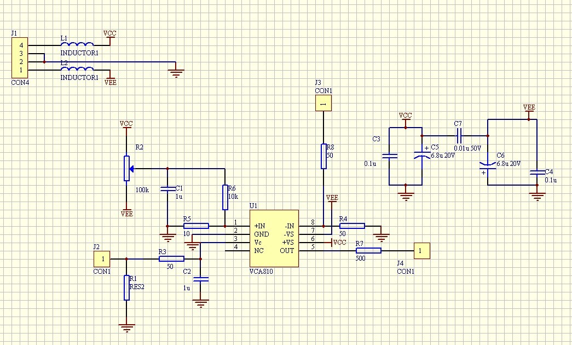This screenshot has width=572, height=345.
Task: Click the 'U1' designator label
Action: pyautogui.click(x=253, y=206)
